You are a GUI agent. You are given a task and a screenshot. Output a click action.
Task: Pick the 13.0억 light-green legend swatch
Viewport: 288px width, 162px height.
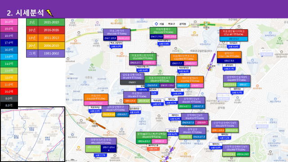click(x=9, y=71)
